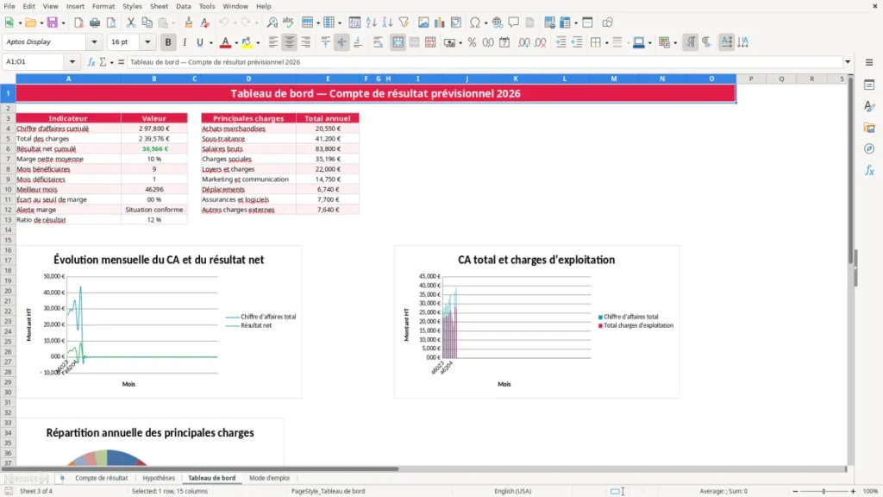Switch to Mode d'emploi sheet tab

[x=269, y=478]
